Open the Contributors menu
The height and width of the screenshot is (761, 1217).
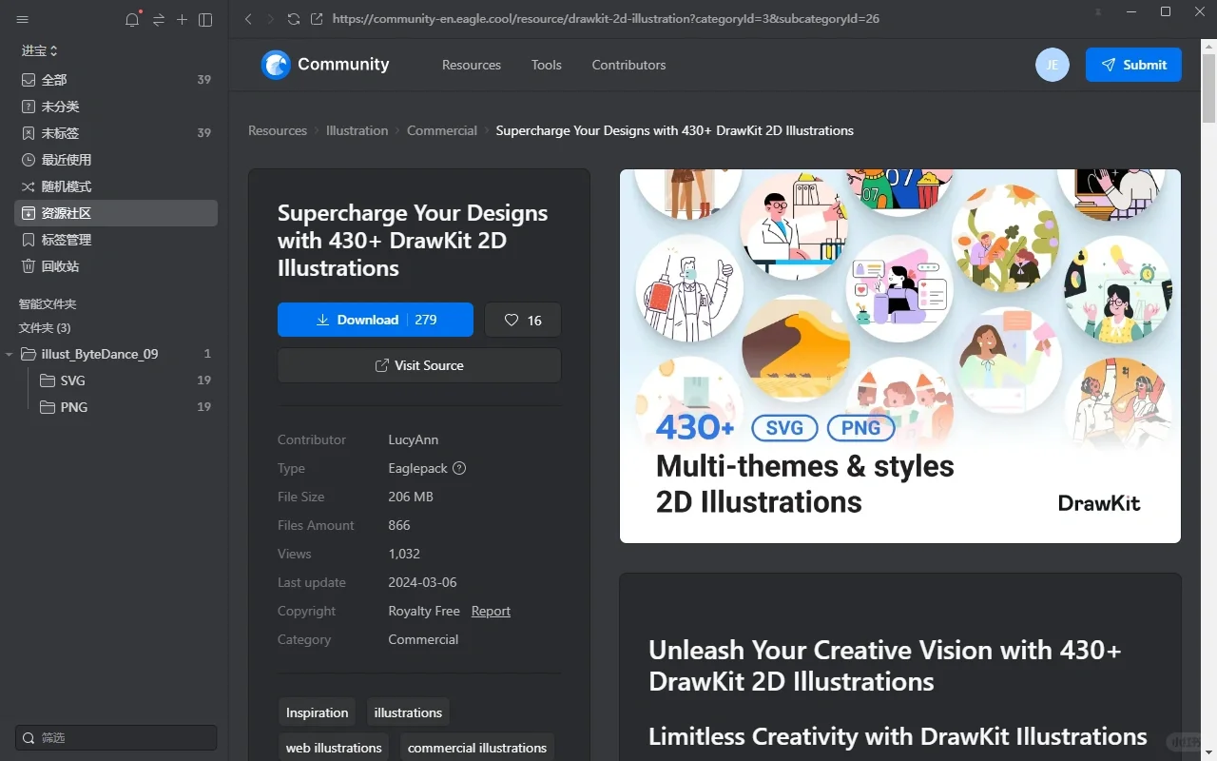point(628,65)
